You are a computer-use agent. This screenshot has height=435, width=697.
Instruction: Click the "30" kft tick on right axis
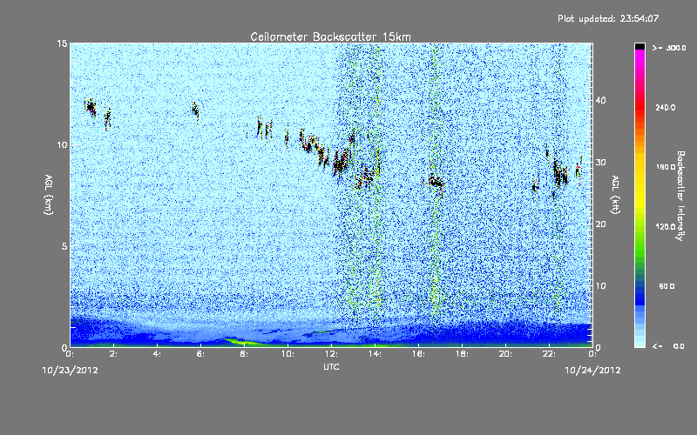pyautogui.click(x=600, y=163)
